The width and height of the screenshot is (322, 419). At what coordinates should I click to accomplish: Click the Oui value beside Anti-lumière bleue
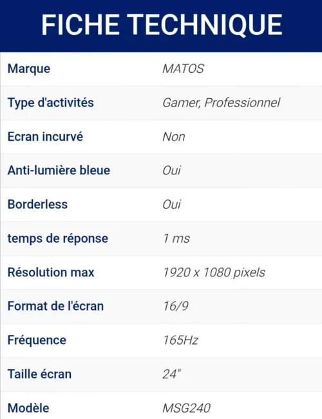click(x=172, y=170)
